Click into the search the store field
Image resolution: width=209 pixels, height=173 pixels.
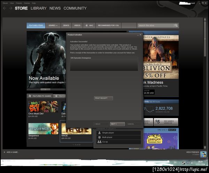coord(156,25)
